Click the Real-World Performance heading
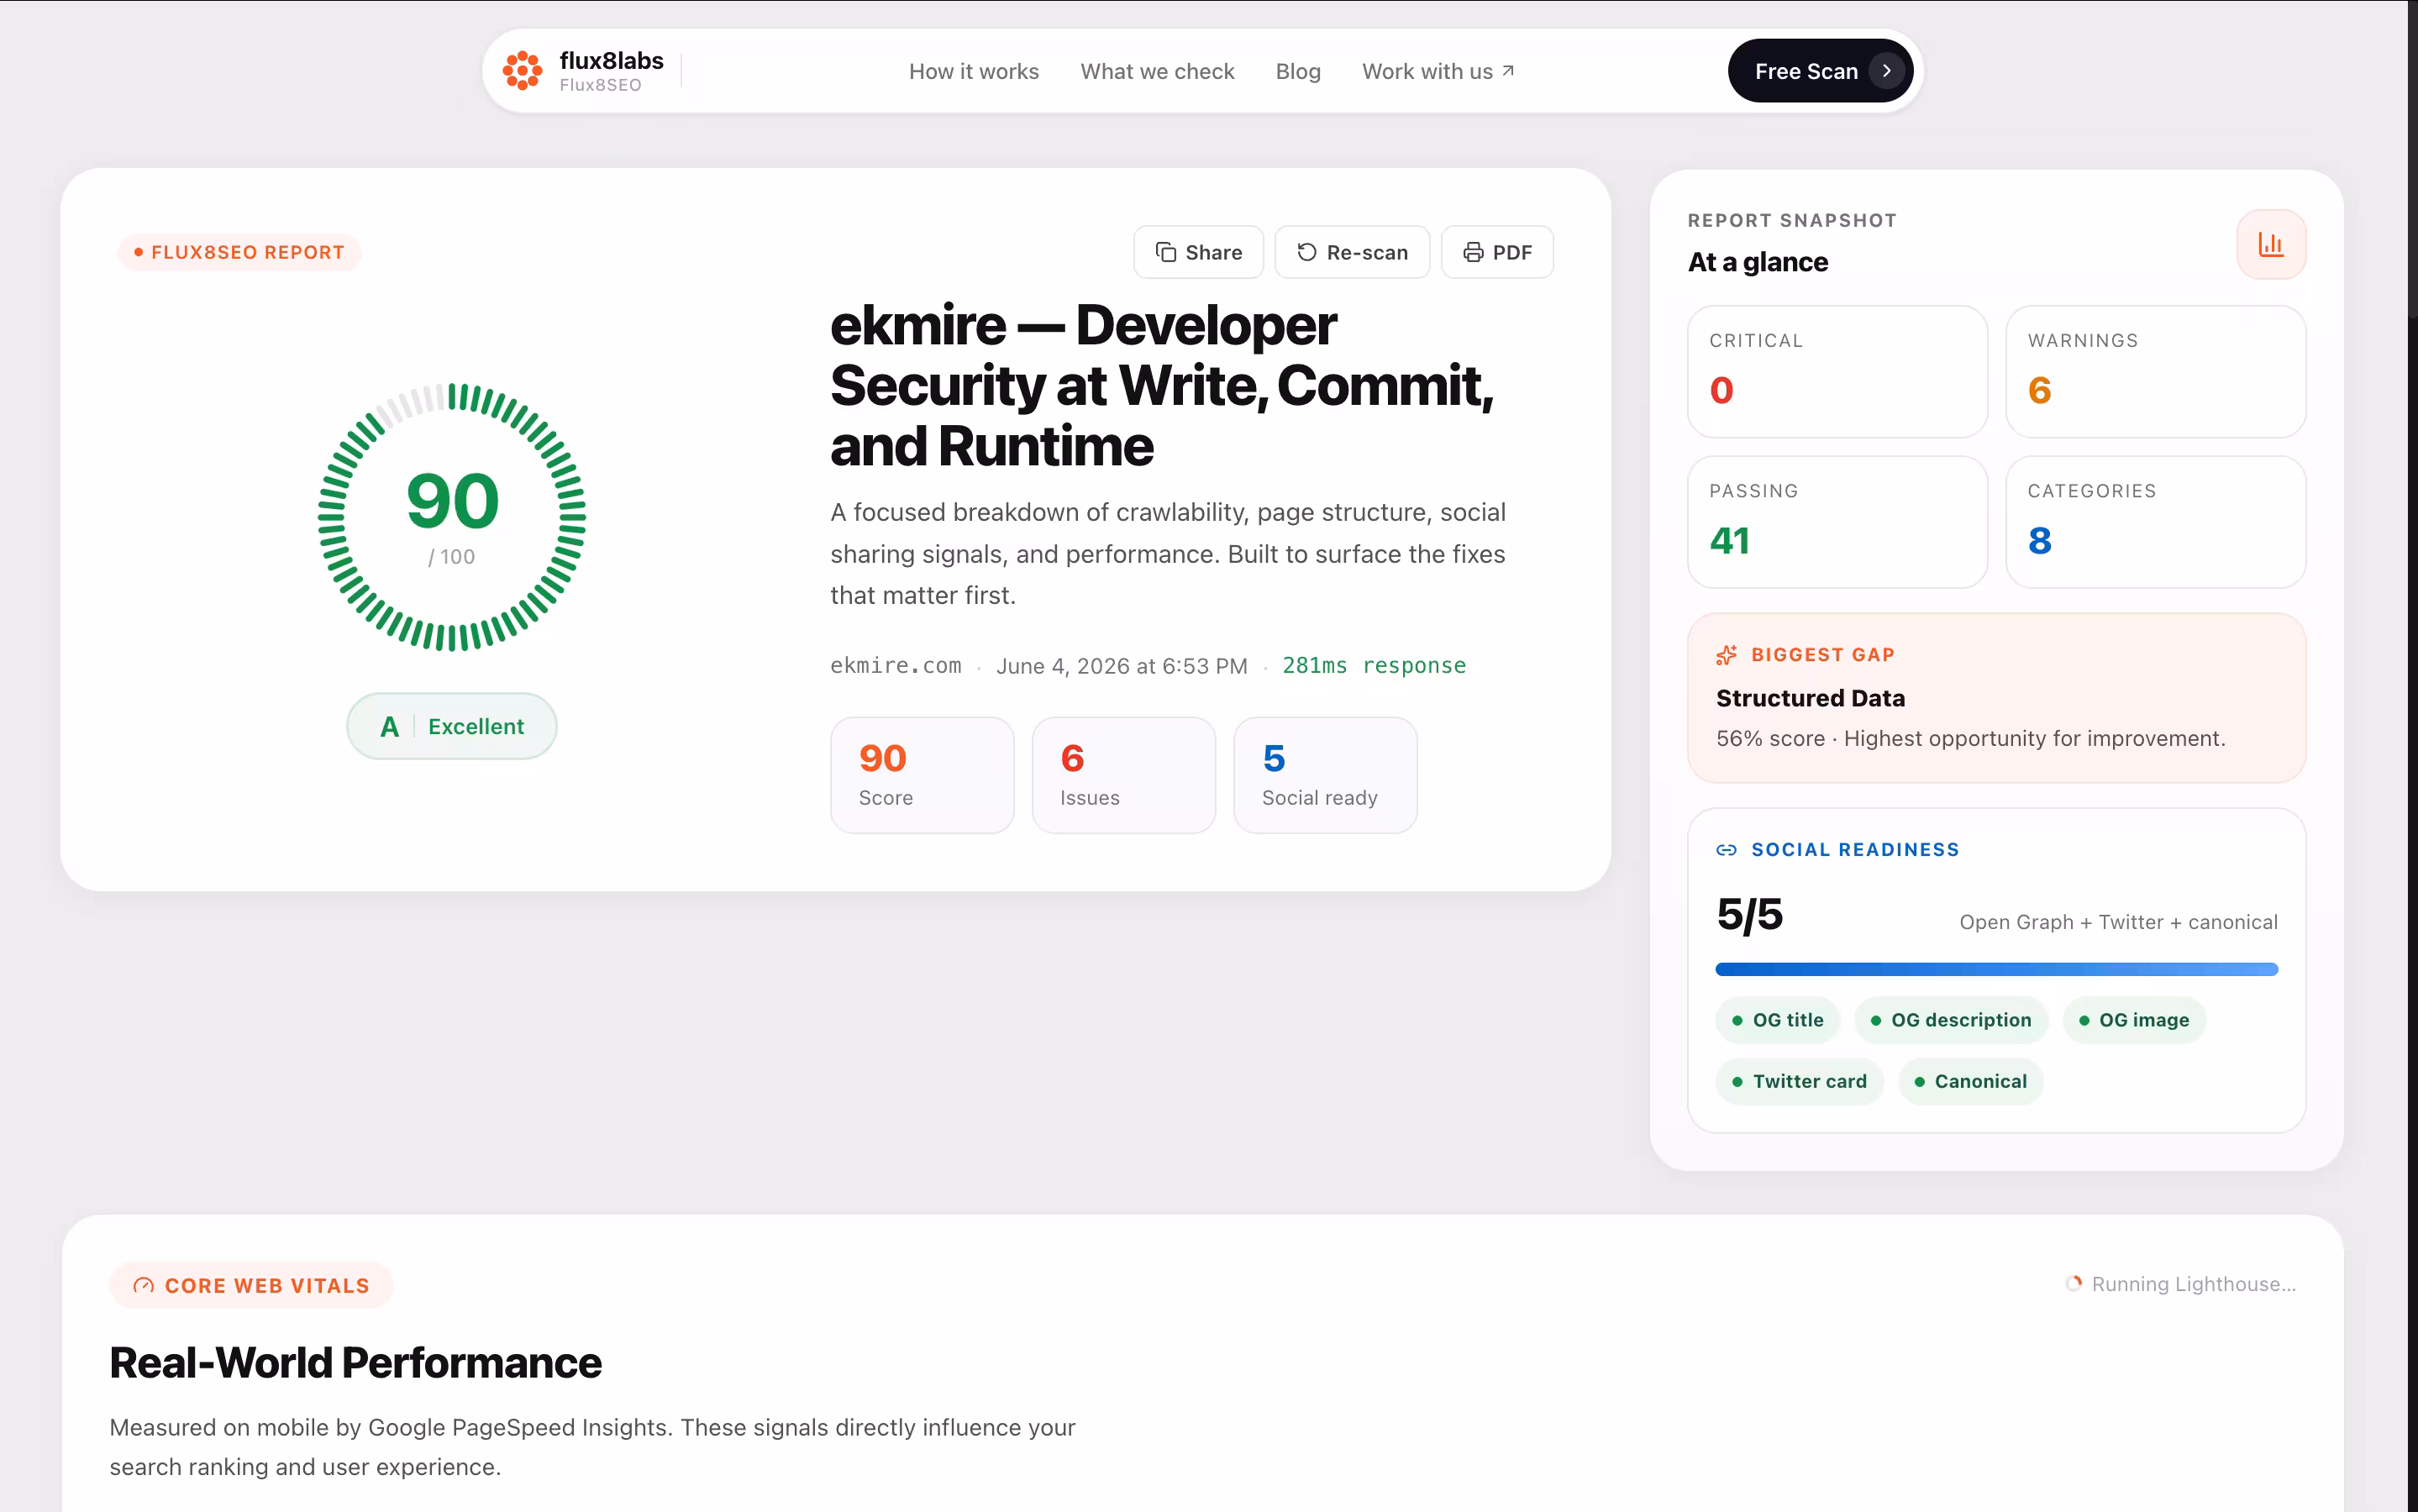Screen dimensions: 2418x1512 [355, 1362]
